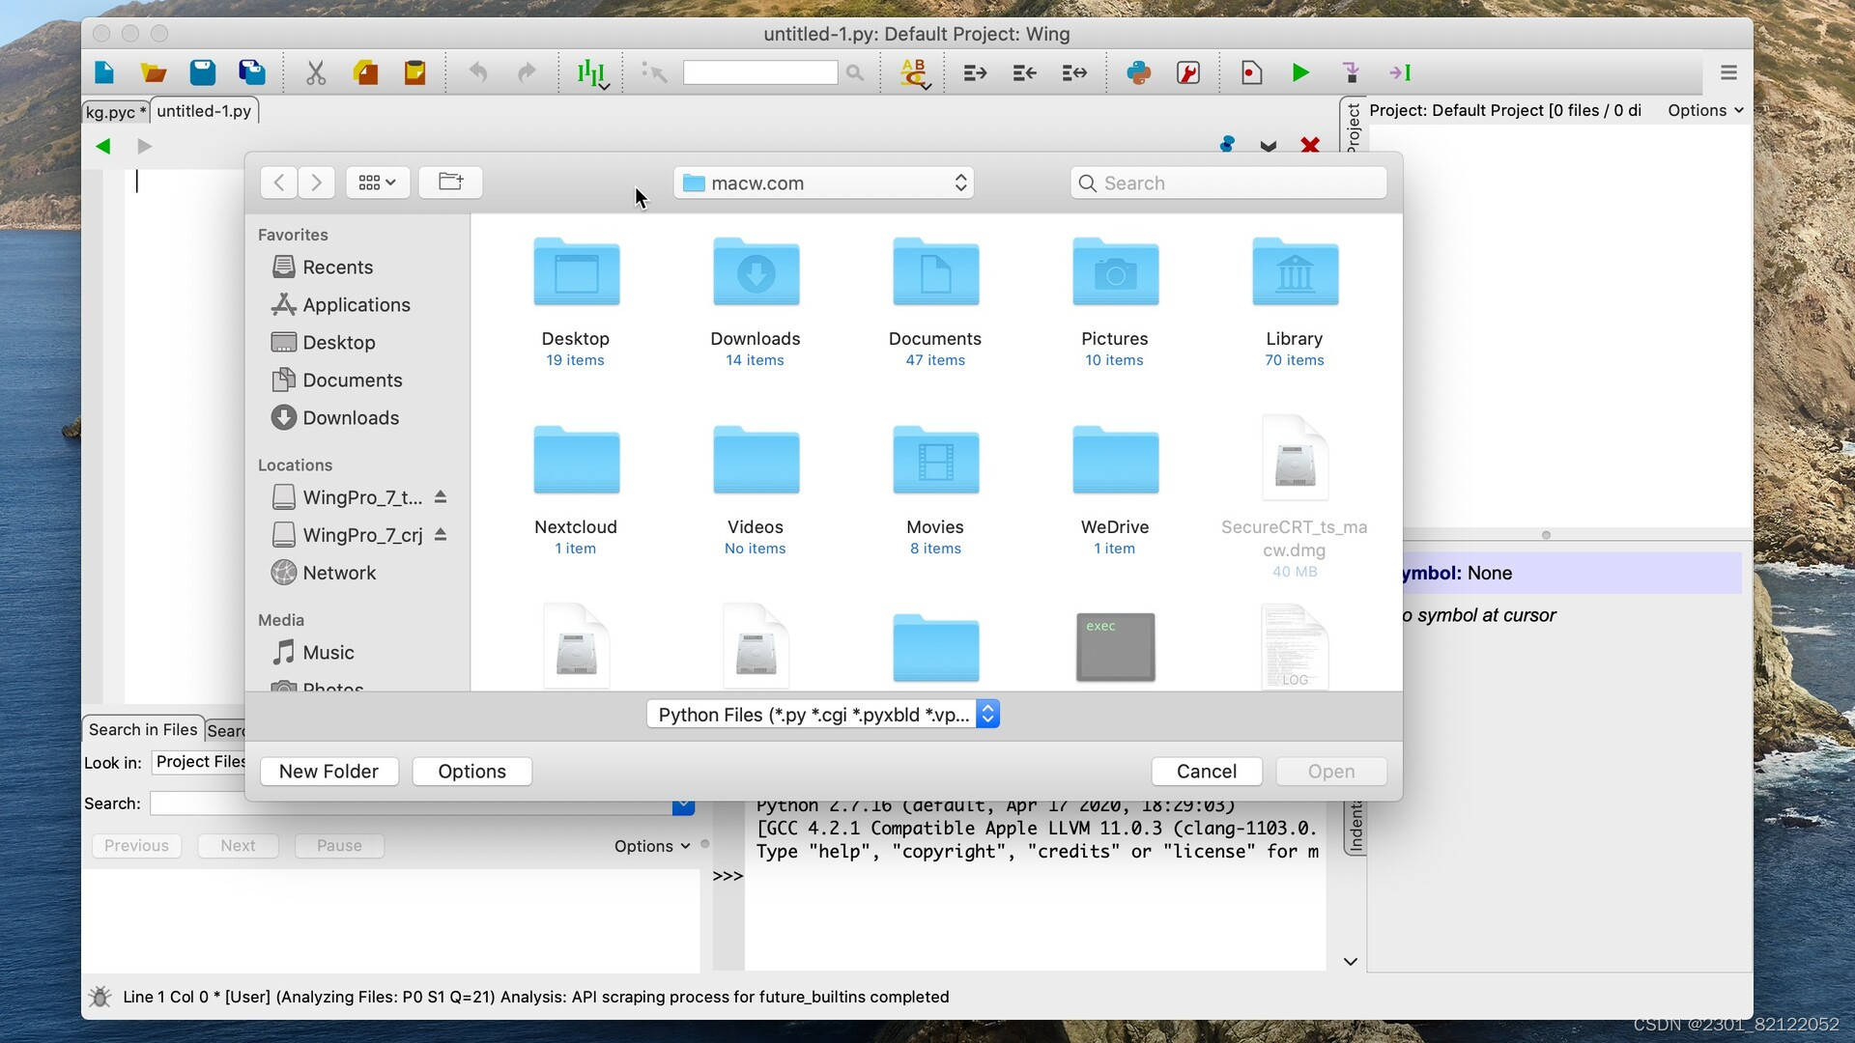Select the Movies folder
Viewport: 1855px width, 1043px height.
(935, 461)
